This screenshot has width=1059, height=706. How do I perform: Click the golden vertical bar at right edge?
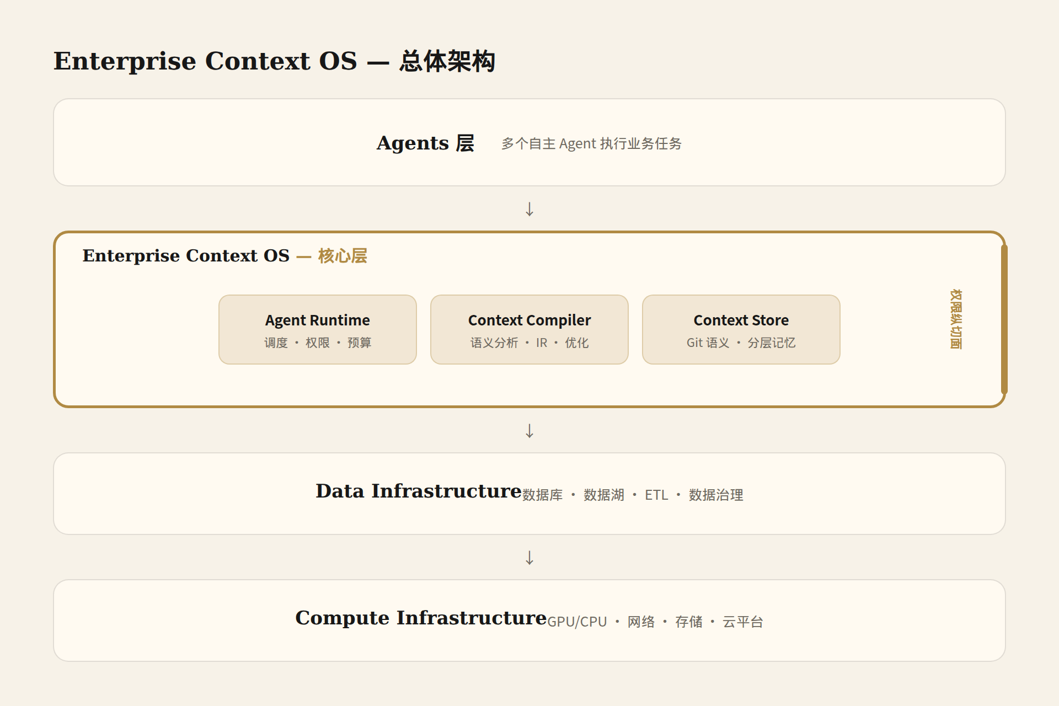click(1004, 319)
